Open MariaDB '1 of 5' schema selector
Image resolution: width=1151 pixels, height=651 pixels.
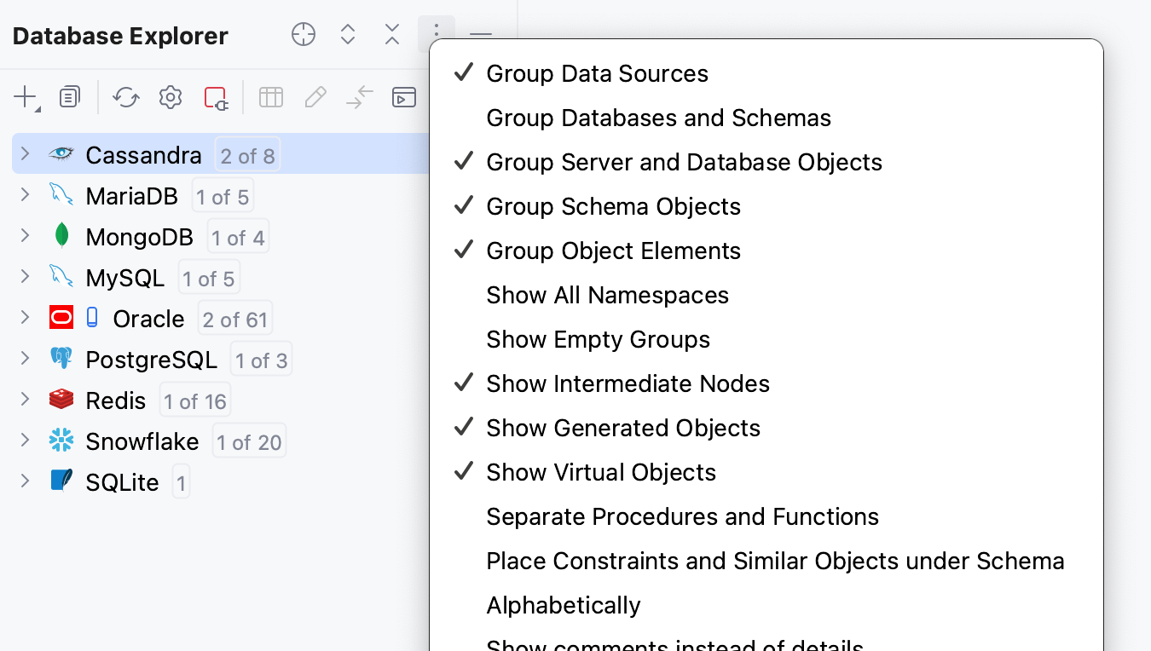pyautogui.click(x=223, y=197)
